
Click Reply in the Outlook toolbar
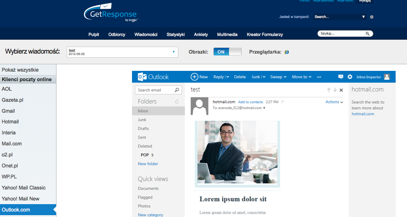[x=219, y=77]
